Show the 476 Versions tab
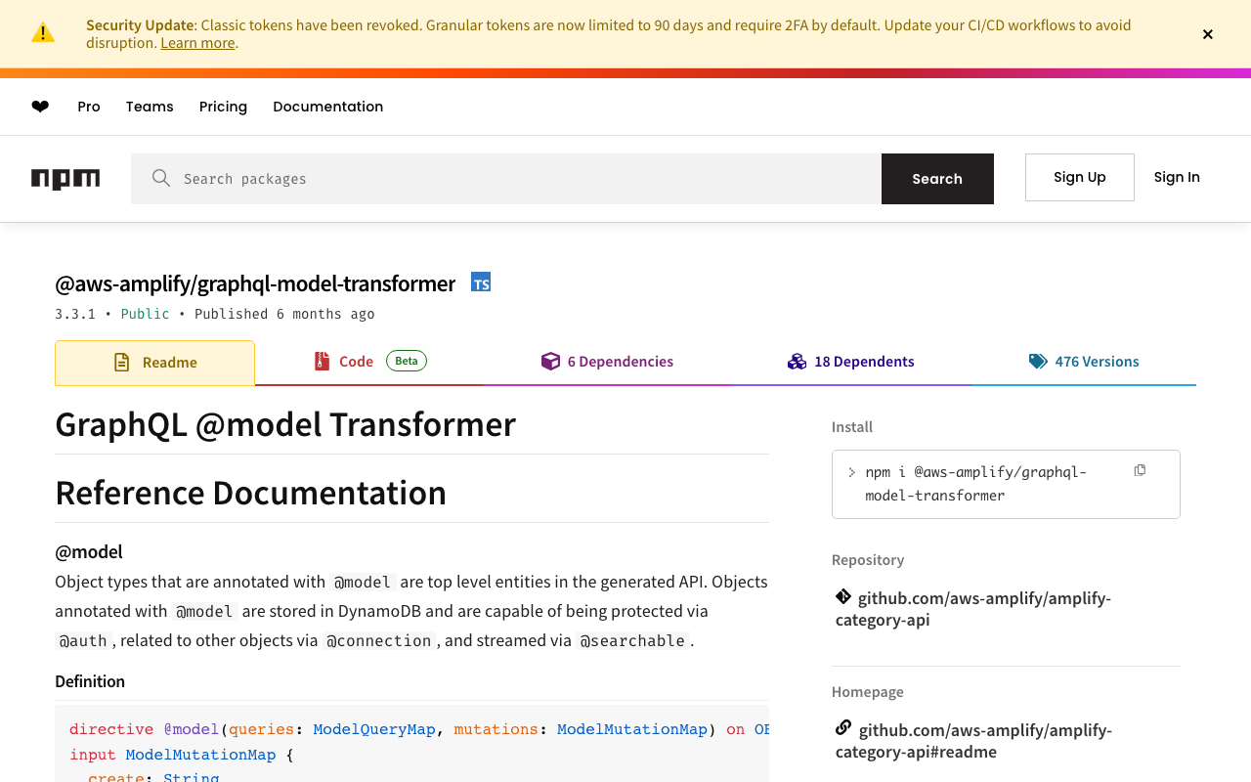Screen dimensions: 1251x782 click(1084, 362)
